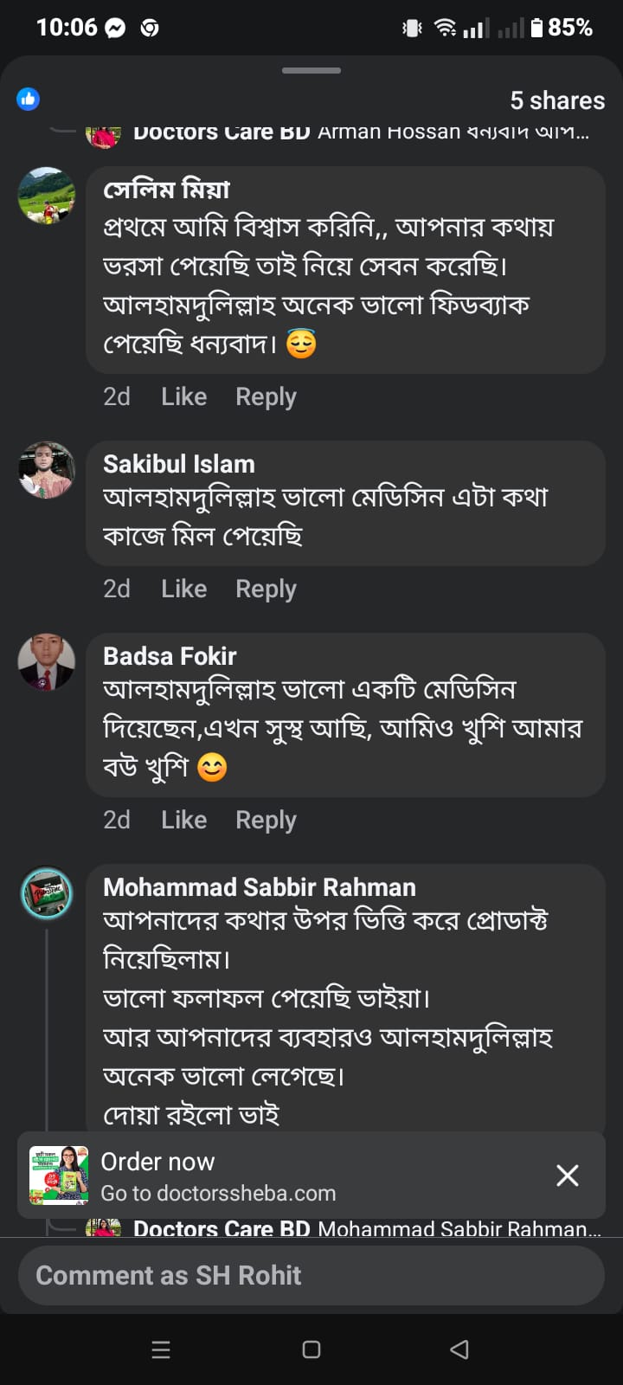Open Sakibul Islam's profile picture
This screenshot has width=623, height=1385.
pyautogui.click(x=47, y=470)
